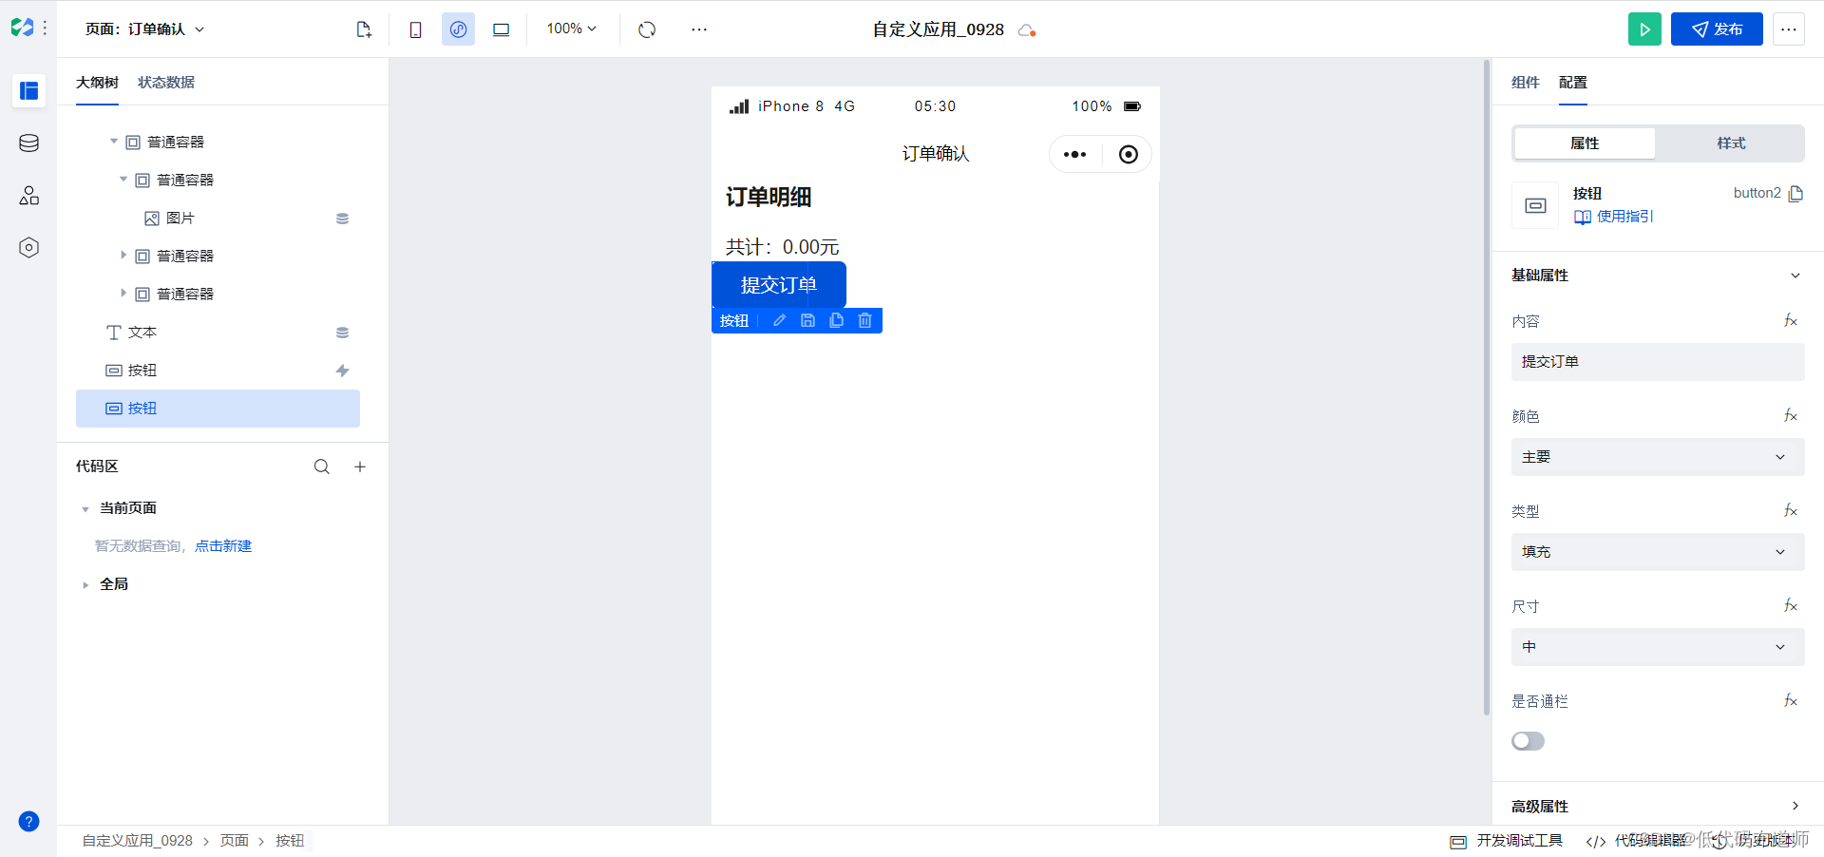Duplicate the selected button via copy icon
1824x857 pixels.
(x=836, y=321)
